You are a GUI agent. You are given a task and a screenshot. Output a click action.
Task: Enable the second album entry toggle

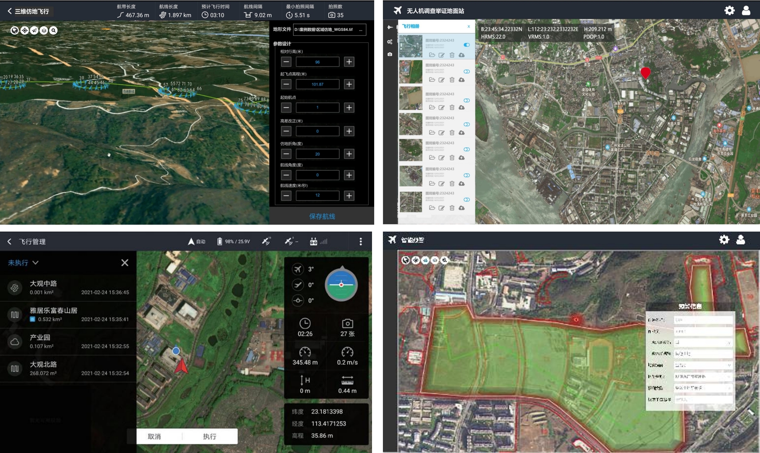(x=467, y=72)
